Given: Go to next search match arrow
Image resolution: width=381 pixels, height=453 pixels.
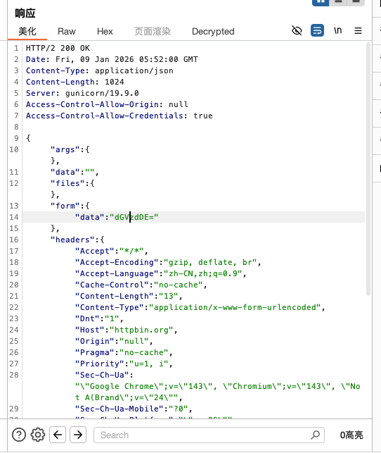Looking at the screenshot, I should pos(78,435).
